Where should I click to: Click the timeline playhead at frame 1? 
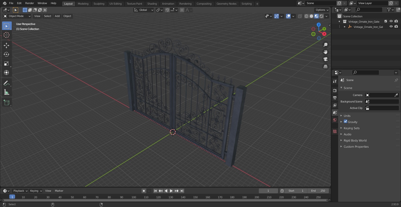[12, 197]
